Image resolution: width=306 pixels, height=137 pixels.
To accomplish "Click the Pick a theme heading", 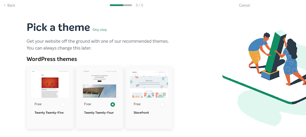I will pos(58,27).
